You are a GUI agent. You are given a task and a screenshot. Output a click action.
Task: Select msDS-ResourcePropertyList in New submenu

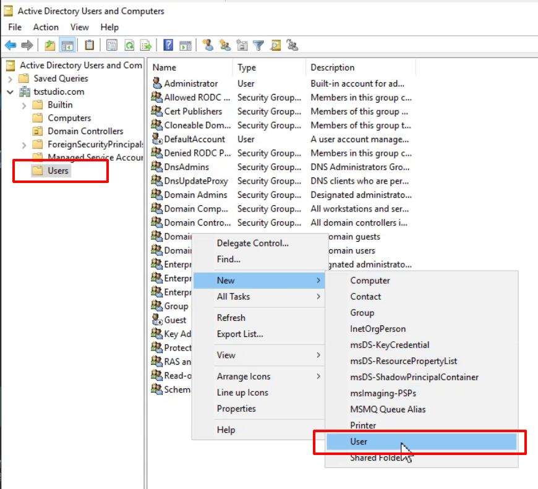[x=421, y=361]
